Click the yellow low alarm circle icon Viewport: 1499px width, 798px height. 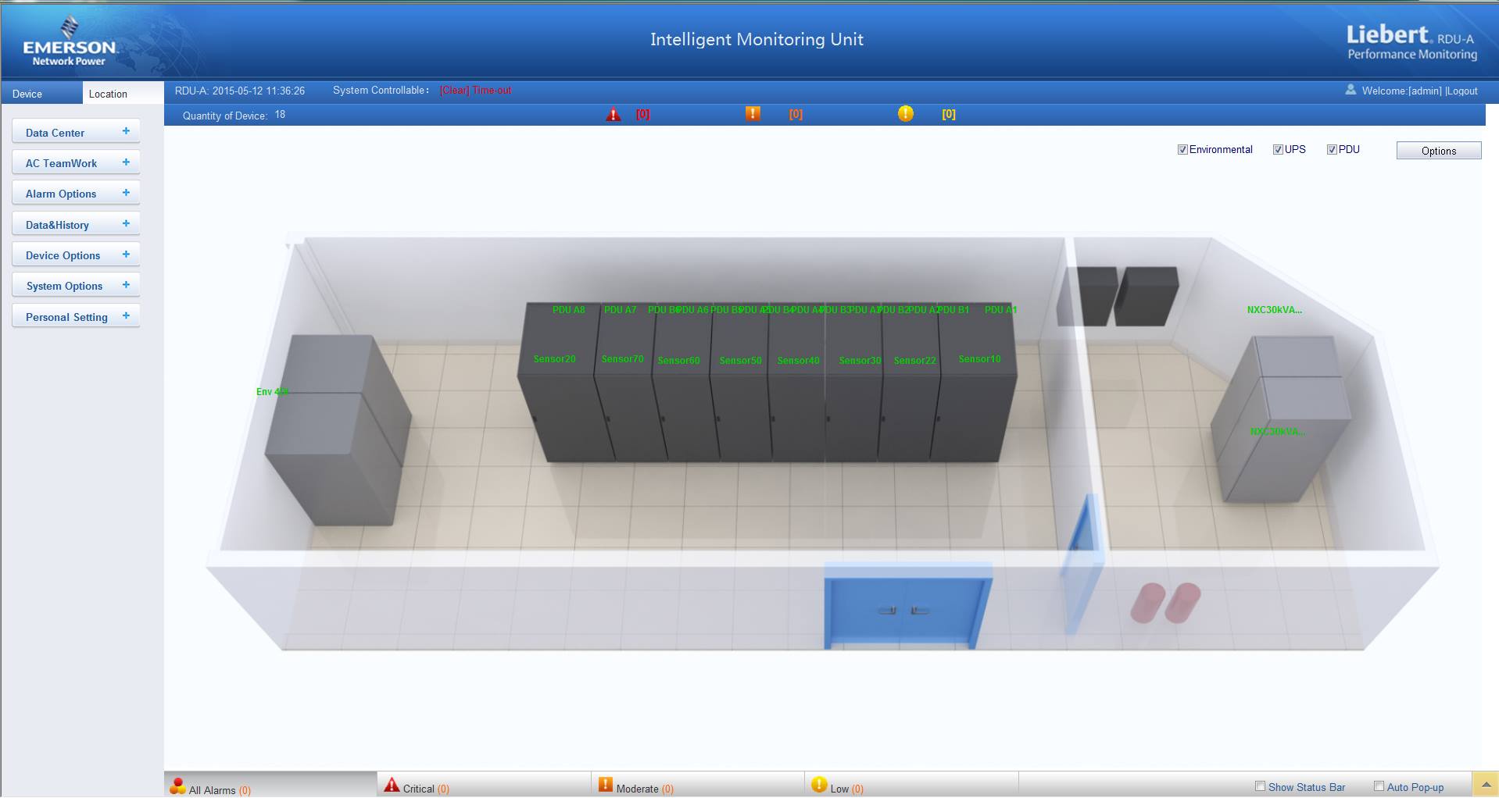point(905,114)
